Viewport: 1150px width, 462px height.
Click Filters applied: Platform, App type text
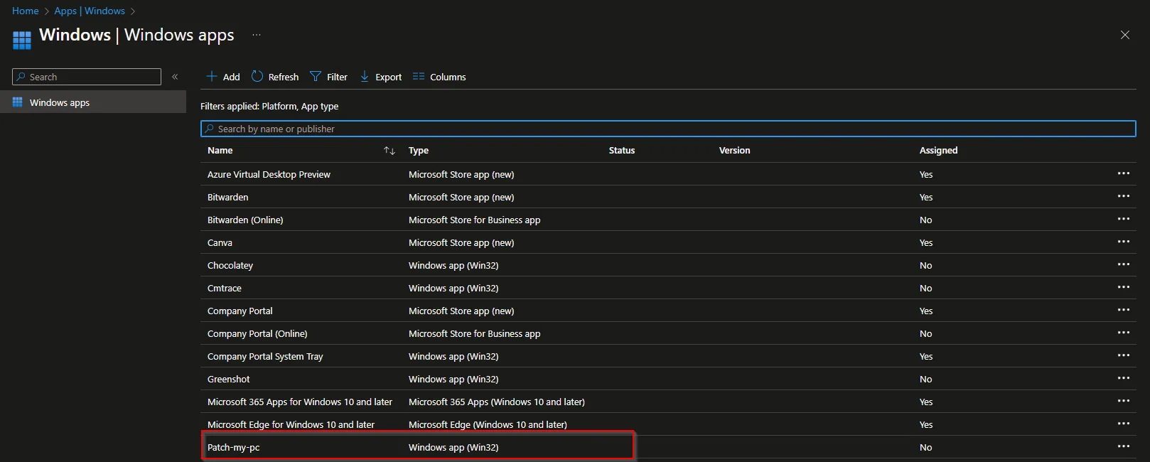269,106
